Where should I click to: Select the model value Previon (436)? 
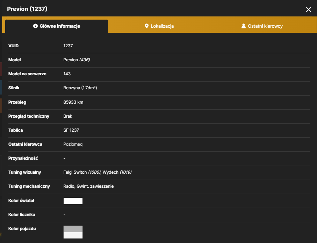pyautogui.click(x=77, y=60)
